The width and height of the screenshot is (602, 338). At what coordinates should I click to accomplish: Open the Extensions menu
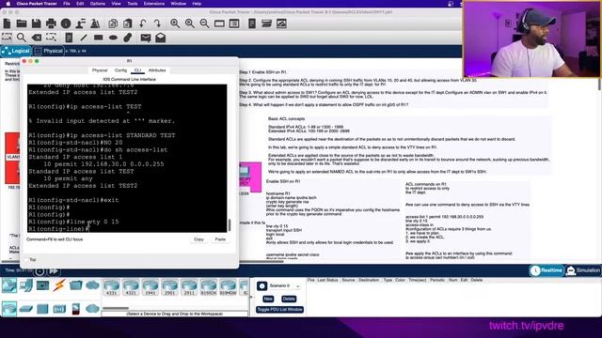pos(154,4)
